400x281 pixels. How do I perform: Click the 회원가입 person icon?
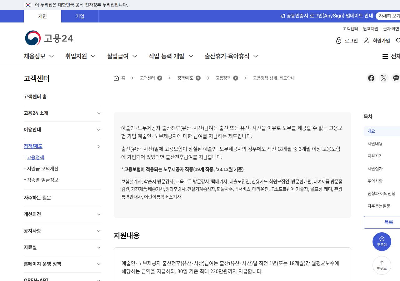[367, 41]
